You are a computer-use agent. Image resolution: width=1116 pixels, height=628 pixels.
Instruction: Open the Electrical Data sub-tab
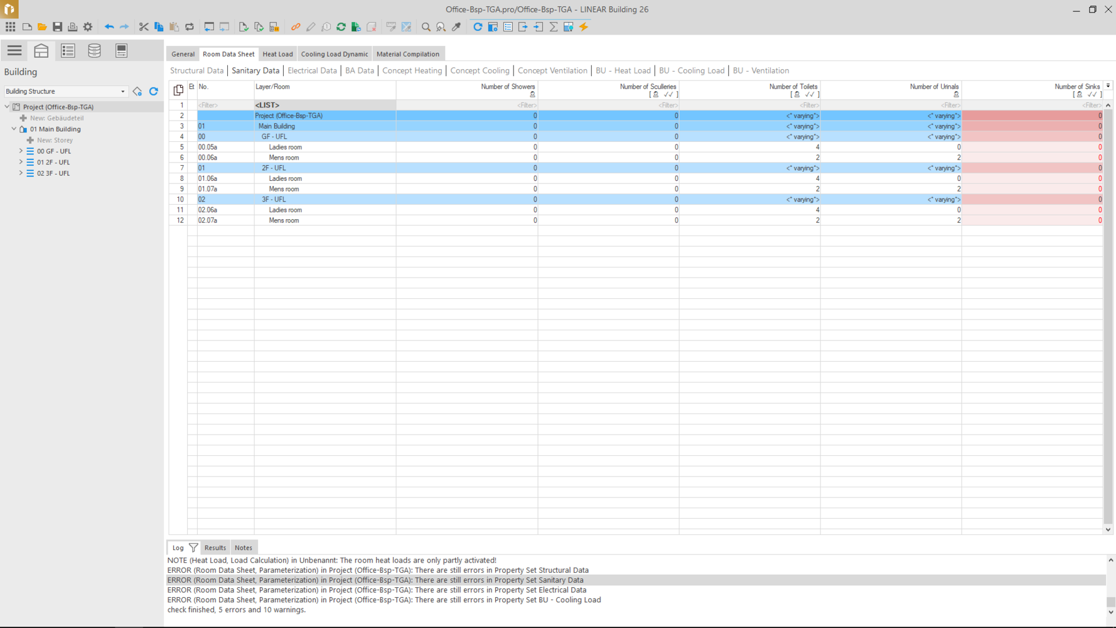(x=312, y=71)
